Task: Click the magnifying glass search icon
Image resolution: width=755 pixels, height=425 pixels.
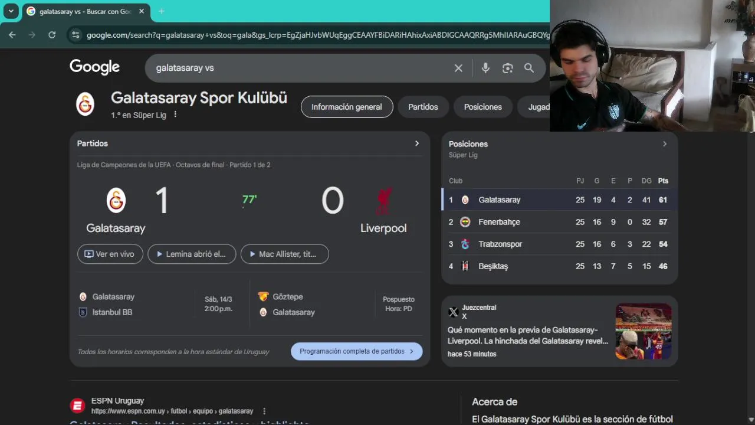Action: click(529, 68)
